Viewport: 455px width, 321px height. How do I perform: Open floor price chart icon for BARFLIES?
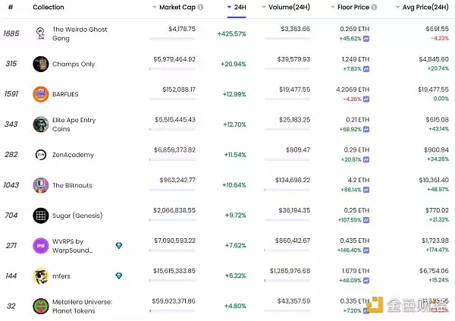[366, 99]
